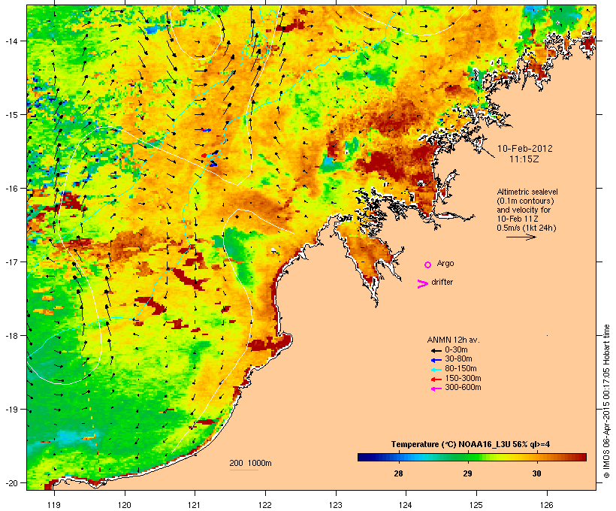Click the 0.5m/s velocity scale arrow

(521, 237)
